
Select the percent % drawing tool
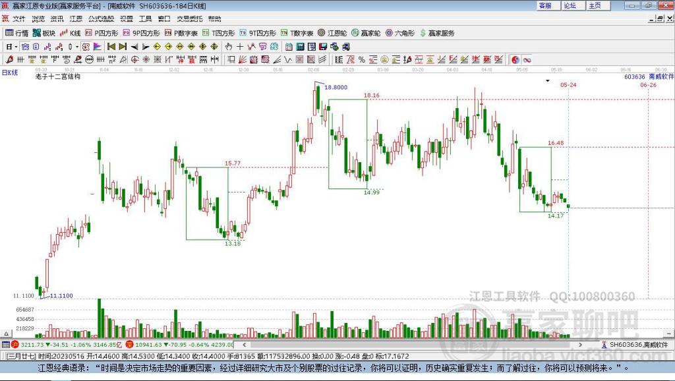point(362,60)
